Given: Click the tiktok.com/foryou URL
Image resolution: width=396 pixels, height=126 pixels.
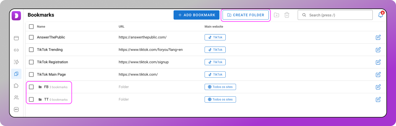Looking at the screenshot, I should [151, 50].
